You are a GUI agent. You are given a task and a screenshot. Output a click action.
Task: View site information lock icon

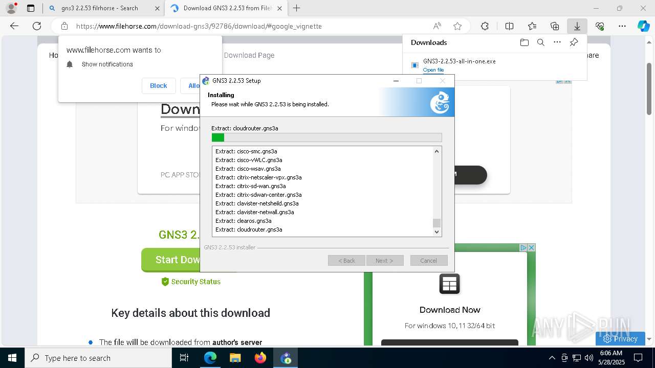click(x=64, y=26)
